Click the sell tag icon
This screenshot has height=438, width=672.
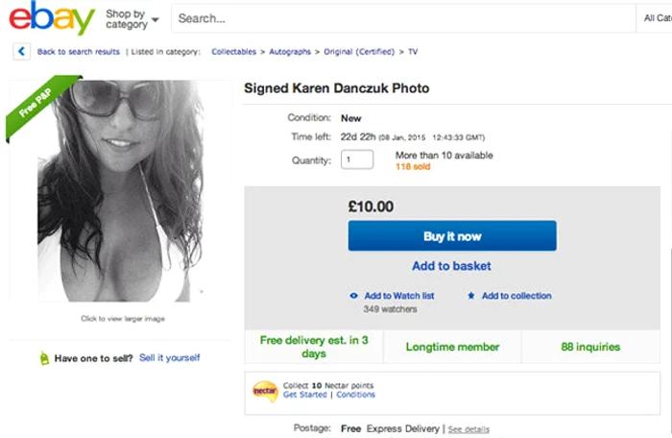(43, 358)
